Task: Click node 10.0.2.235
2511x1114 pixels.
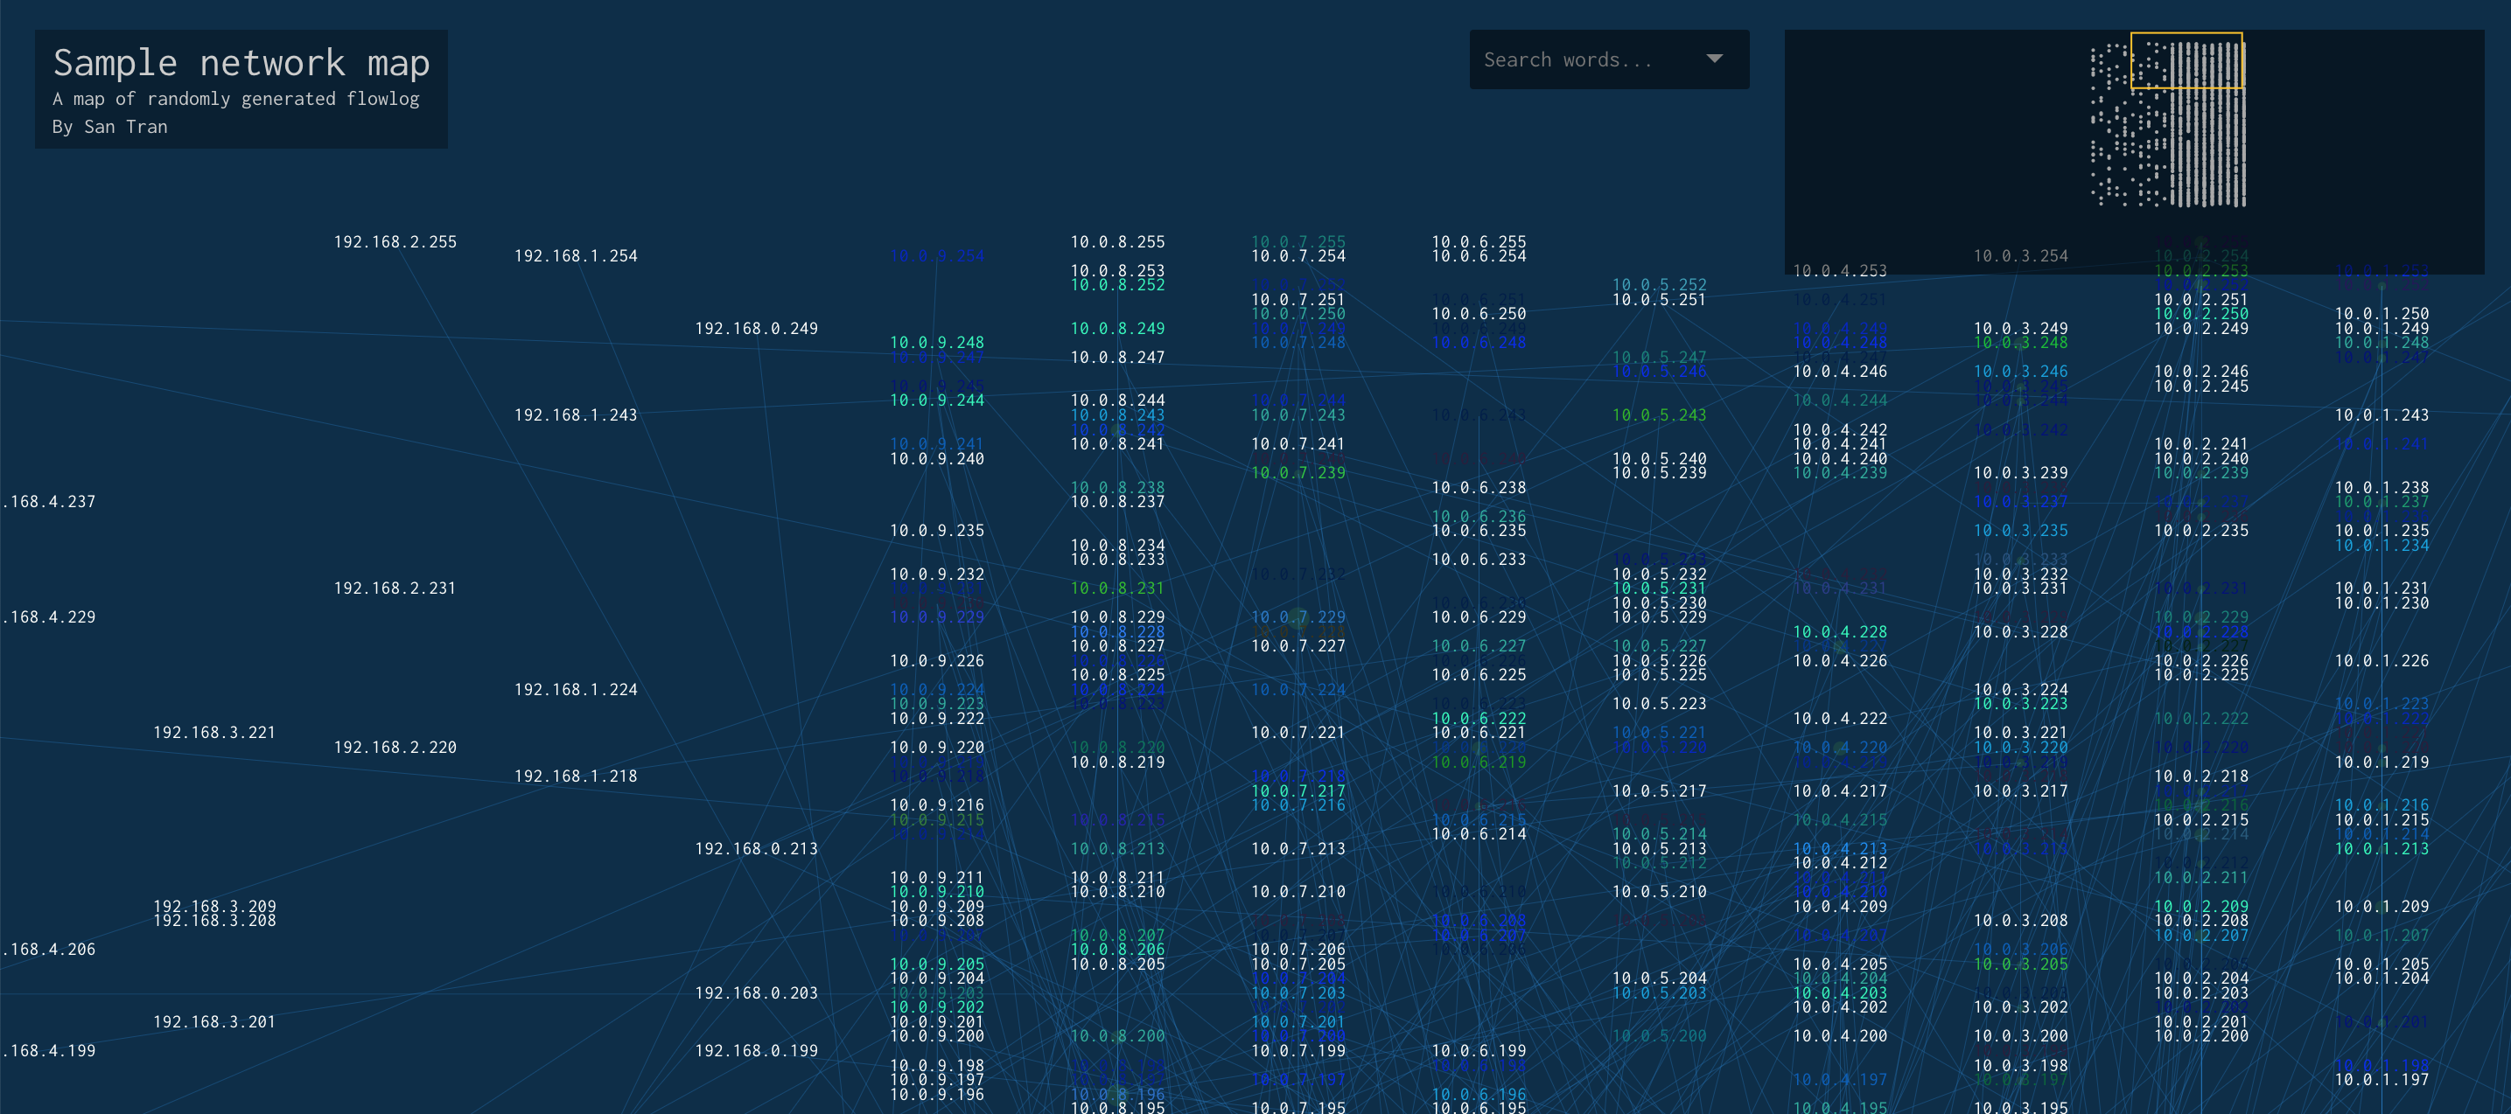Action: pos(2200,531)
